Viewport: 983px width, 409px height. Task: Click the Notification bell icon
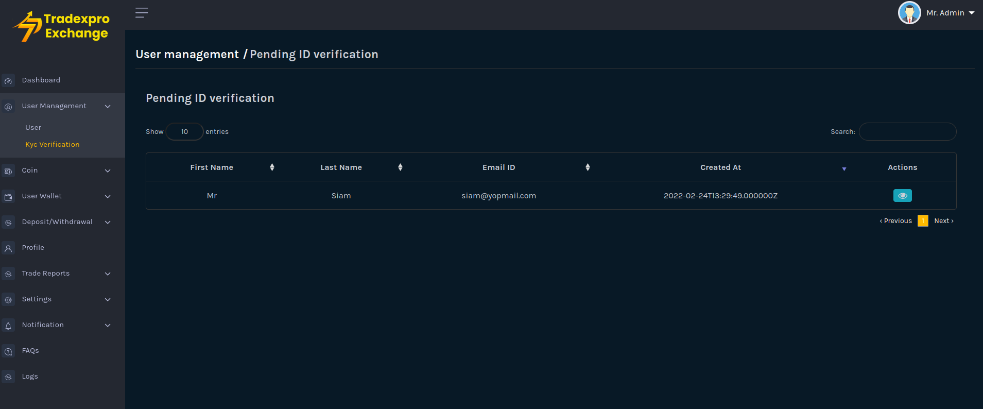point(8,326)
